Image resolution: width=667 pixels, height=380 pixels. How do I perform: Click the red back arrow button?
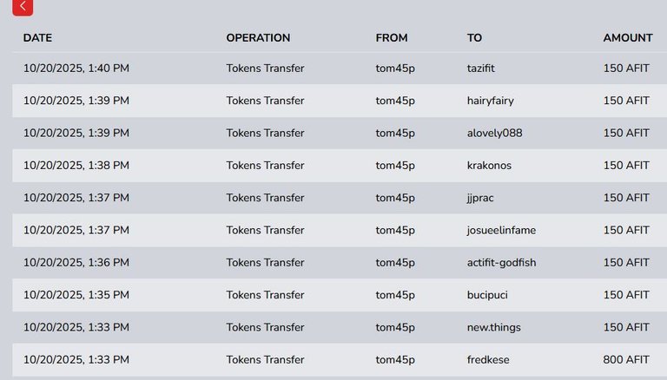click(x=23, y=7)
